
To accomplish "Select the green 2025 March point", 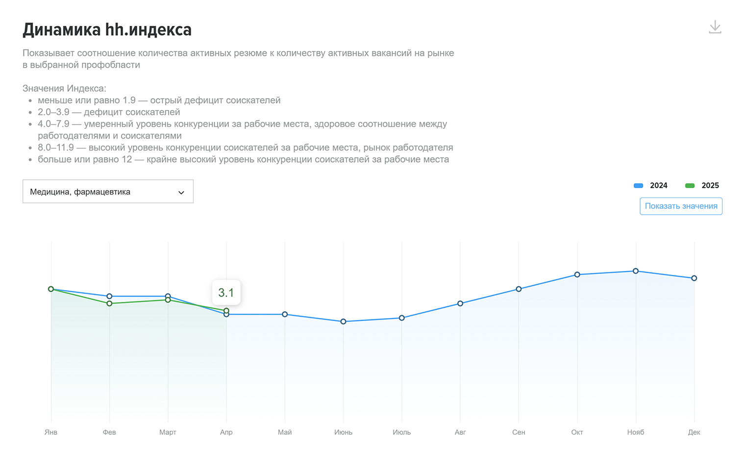I will (168, 300).
